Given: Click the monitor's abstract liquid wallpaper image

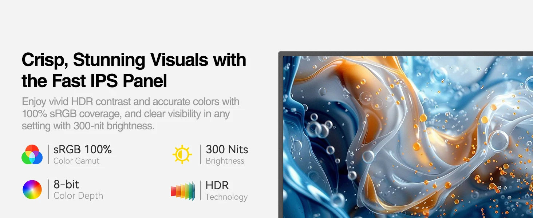Looking at the screenshot, I should tap(408, 137).
